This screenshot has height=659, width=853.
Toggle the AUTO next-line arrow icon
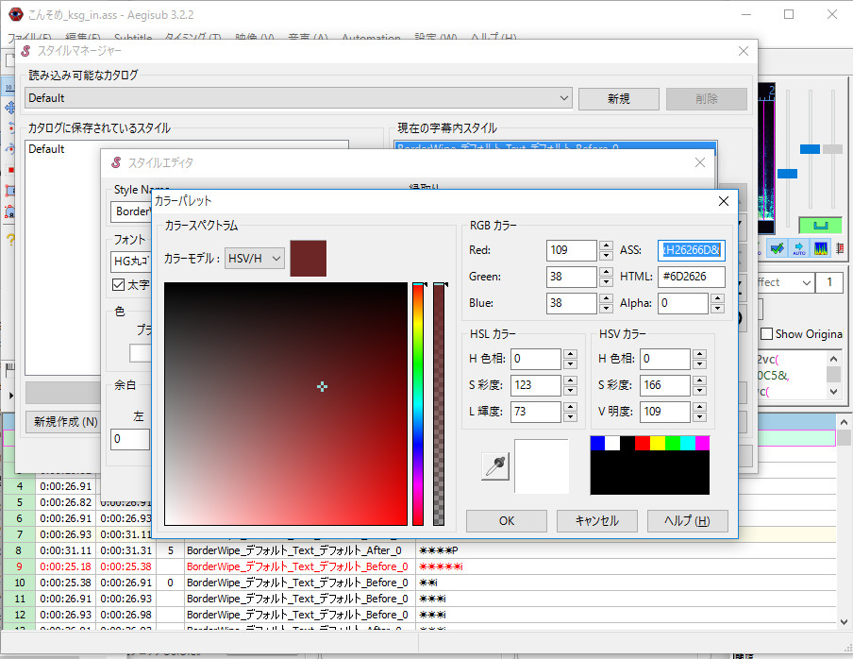[798, 248]
